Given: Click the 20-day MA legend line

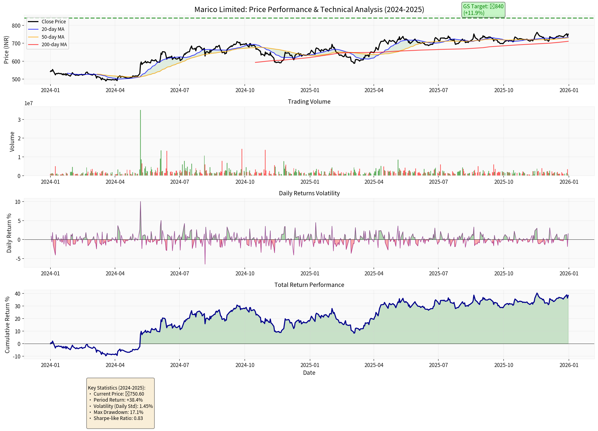Looking at the screenshot, I should tap(33, 29).
